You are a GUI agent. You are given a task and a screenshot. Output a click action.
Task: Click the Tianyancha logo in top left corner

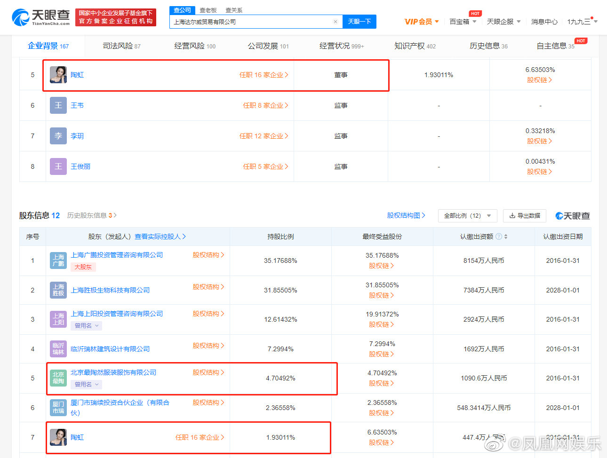(35, 16)
